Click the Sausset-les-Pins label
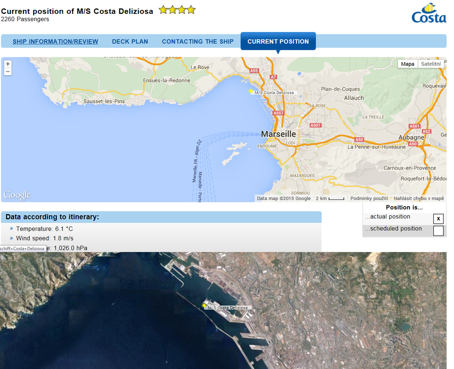Screen dimensions: 454x369 coord(104,101)
